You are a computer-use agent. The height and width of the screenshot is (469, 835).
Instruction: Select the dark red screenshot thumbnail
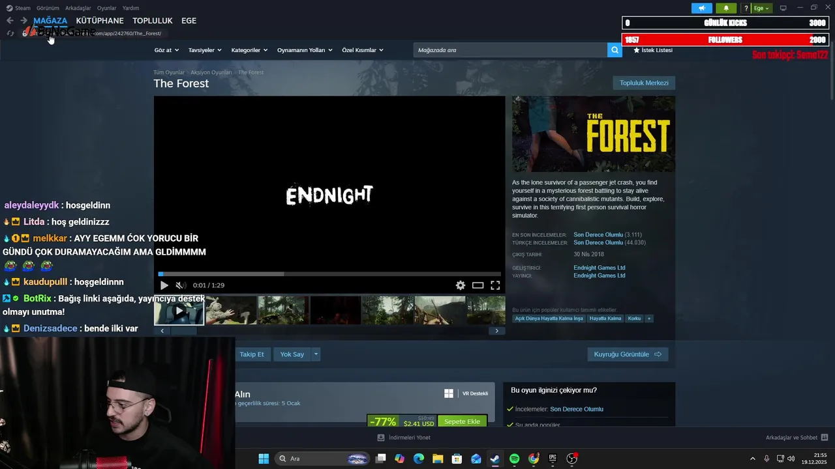coord(335,310)
